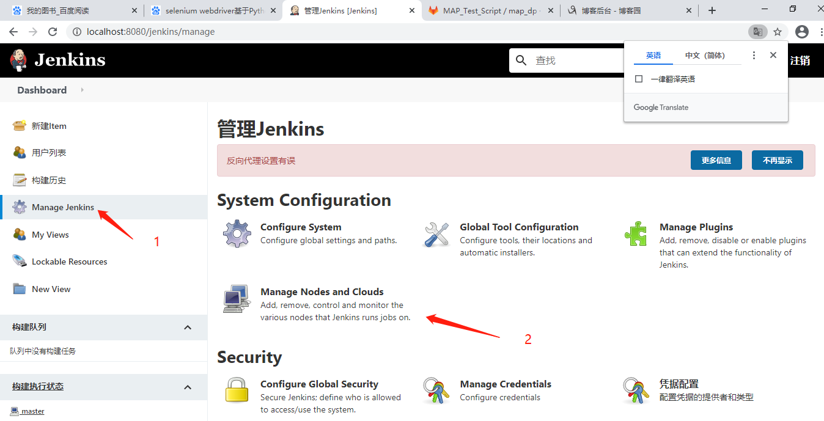Click the Manage Credentials keys icon

(436, 390)
